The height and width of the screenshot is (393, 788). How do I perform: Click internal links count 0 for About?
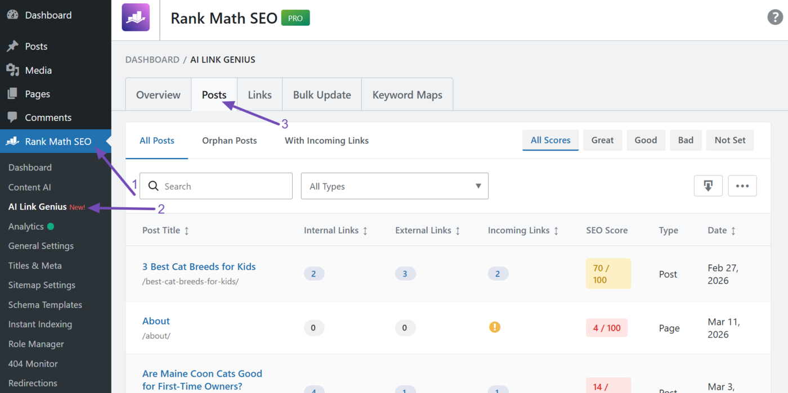point(314,328)
